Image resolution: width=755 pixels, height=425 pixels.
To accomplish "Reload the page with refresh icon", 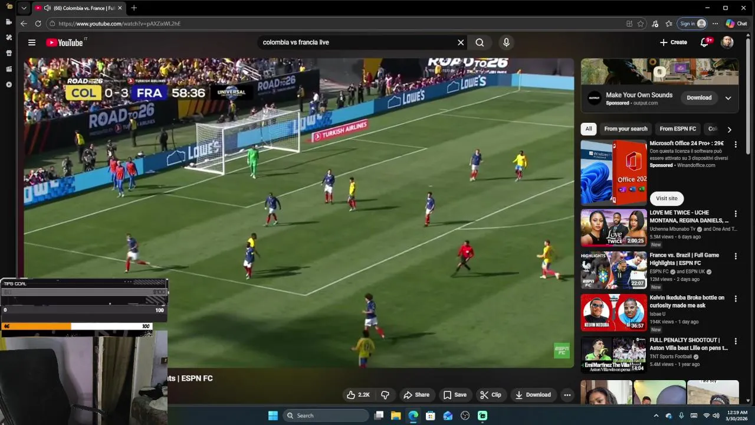I will (x=38, y=24).
